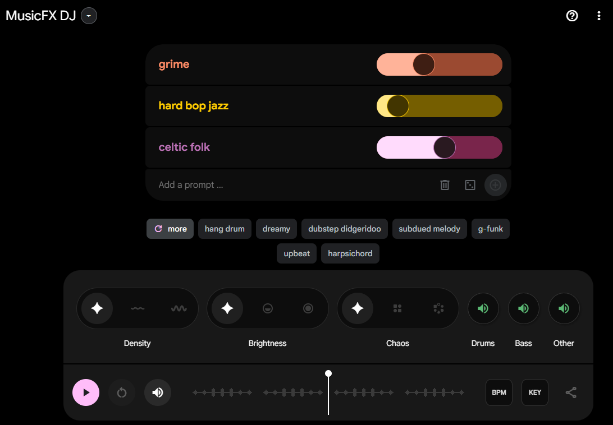Mute the Other track
613x425 pixels.
click(x=564, y=308)
